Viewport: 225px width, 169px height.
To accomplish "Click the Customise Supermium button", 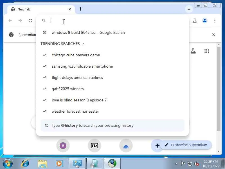I will 186,145.
